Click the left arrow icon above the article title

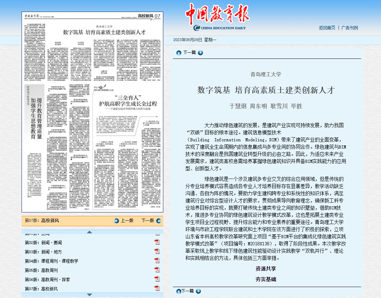coord(179,53)
